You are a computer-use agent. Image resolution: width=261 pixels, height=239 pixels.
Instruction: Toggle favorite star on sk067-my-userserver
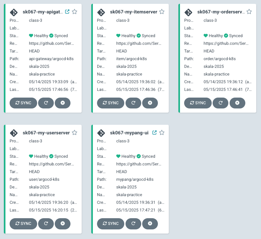tap(75, 132)
